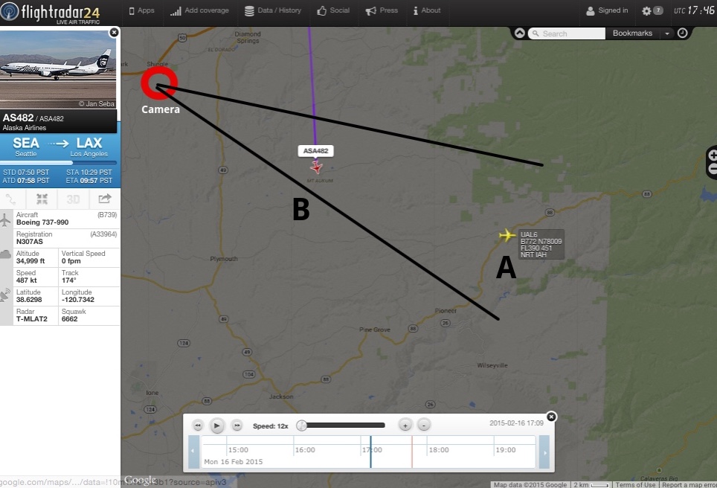The height and width of the screenshot is (488, 717).
Task: Open the Social menu
Action: click(x=333, y=10)
